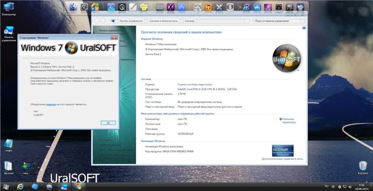Image resolution: width=373 pixels, height=191 pixels.
Task: Open the Компьютер desktop icon
Action: [x=9, y=9]
